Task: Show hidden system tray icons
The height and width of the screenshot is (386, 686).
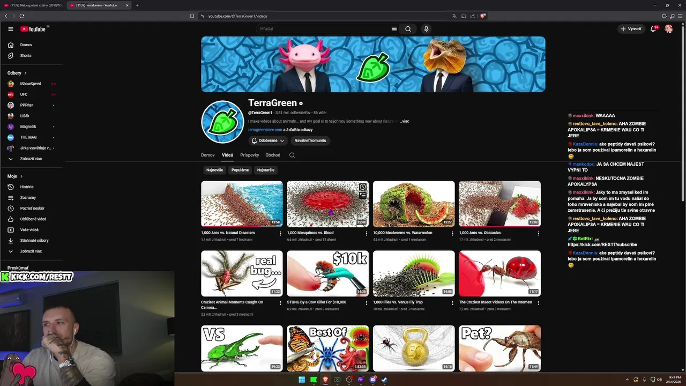Action: pos(627,380)
